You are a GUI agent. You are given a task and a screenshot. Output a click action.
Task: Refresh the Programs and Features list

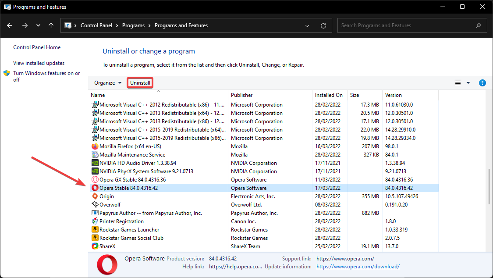pyautogui.click(x=323, y=26)
